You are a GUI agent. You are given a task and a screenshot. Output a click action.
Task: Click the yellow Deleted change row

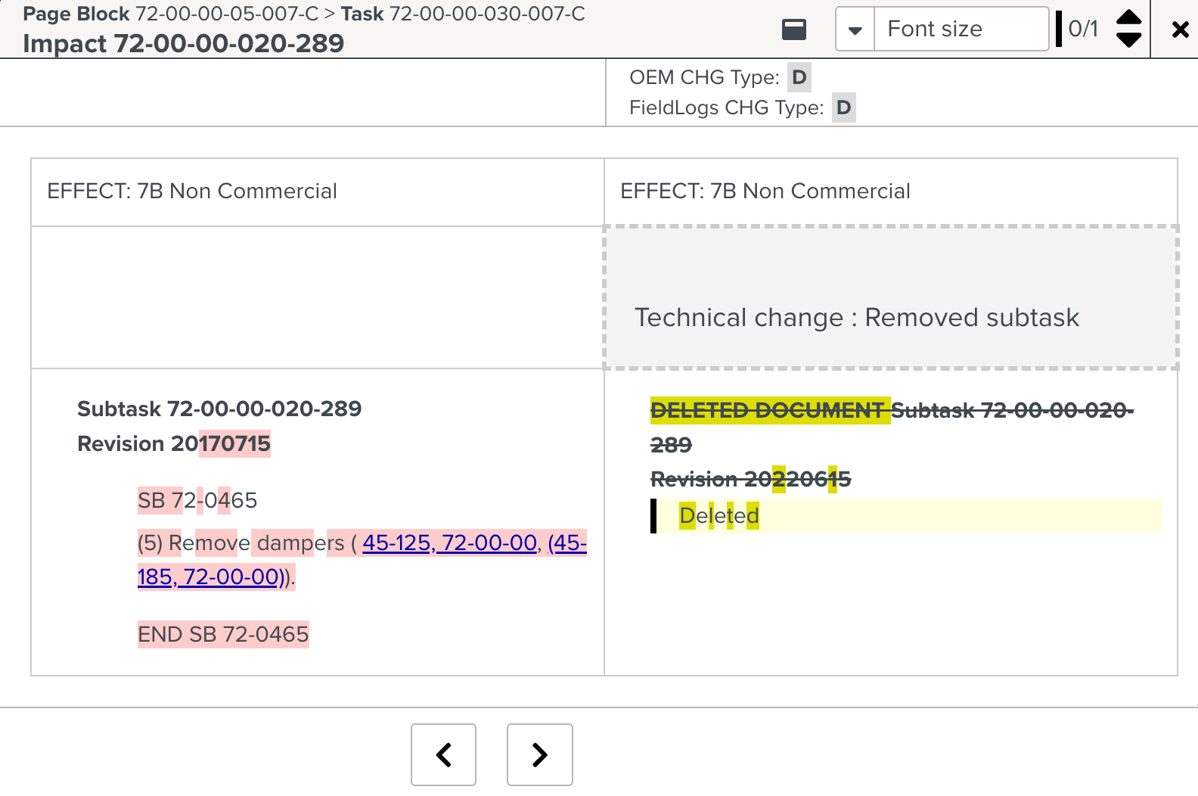pos(906,516)
